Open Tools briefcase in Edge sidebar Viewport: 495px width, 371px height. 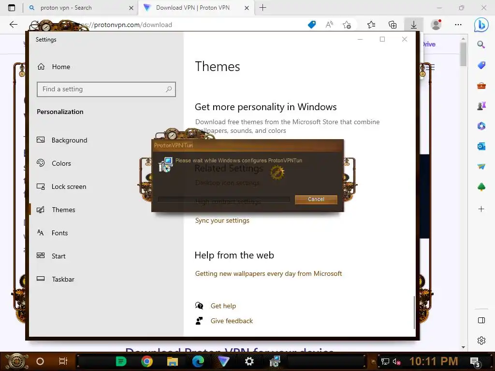pyautogui.click(x=481, y=86)
